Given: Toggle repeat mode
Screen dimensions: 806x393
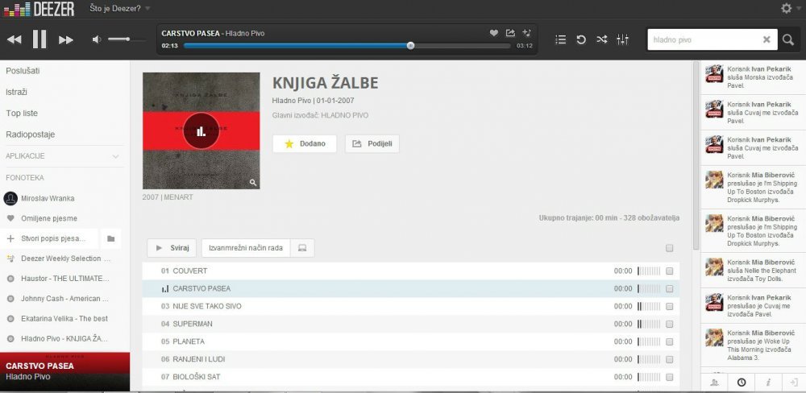Looking at the screenshot, I should click(x=581, y=39).
